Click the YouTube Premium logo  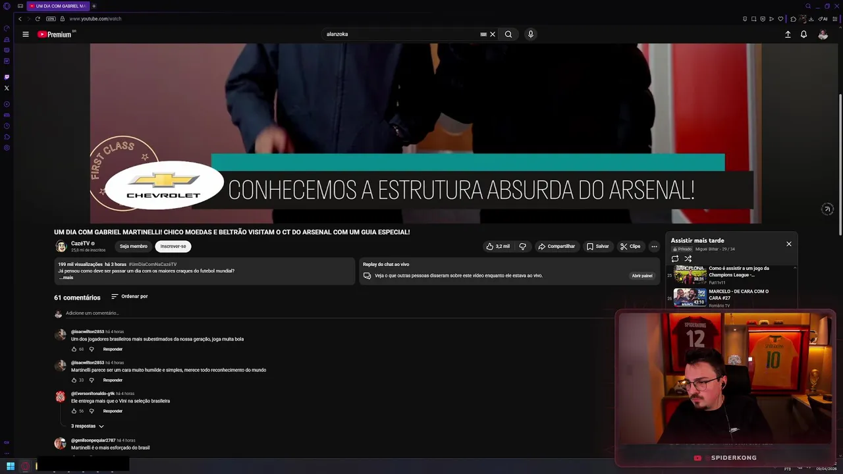click(x=55, y=34)
